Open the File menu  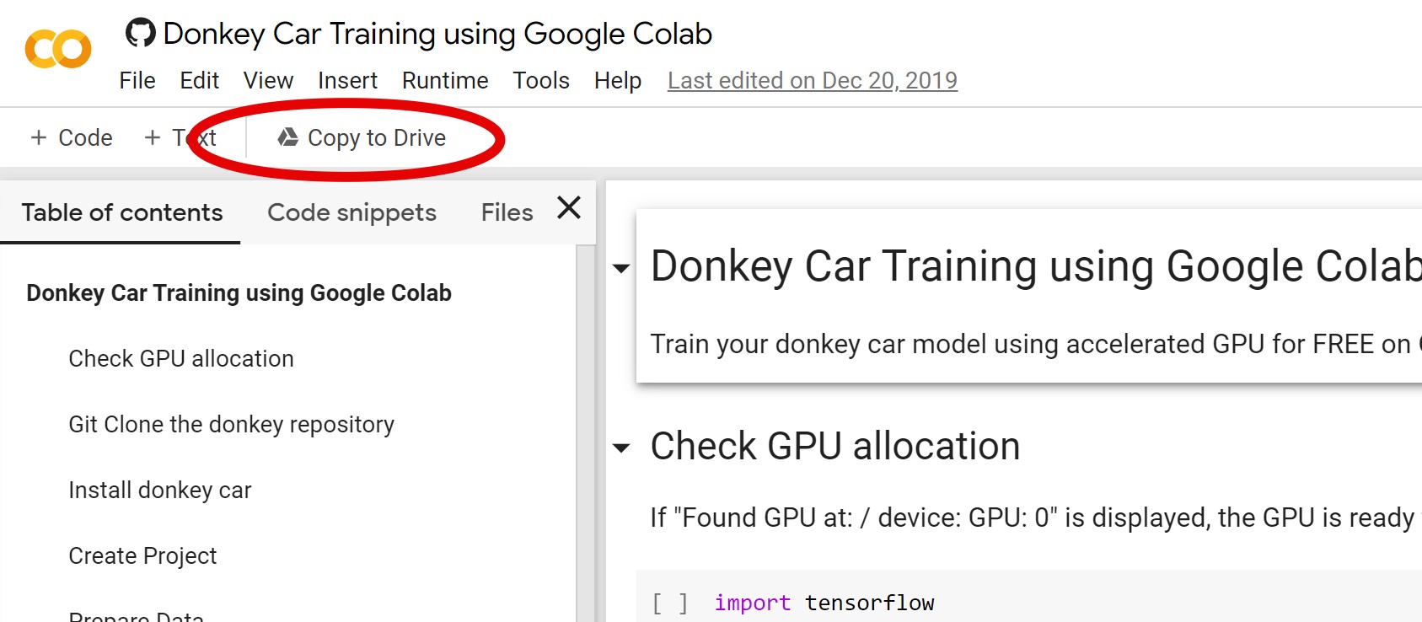click(x=137, y=81)
